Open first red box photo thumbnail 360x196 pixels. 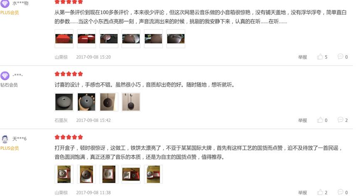point(64,39)
